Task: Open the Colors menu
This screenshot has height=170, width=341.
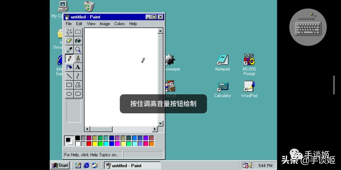Action: [119, 24]
